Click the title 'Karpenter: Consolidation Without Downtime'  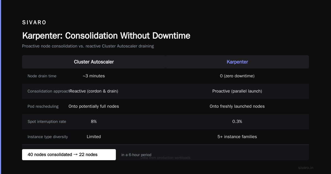106,36
